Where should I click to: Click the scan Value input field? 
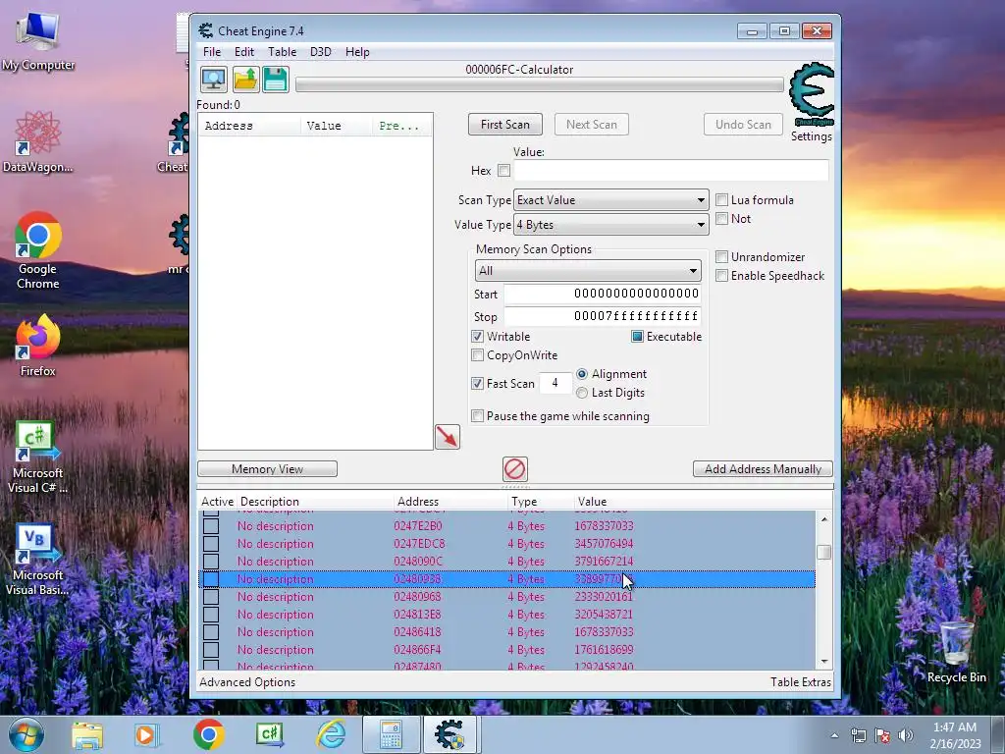point(671,171)
